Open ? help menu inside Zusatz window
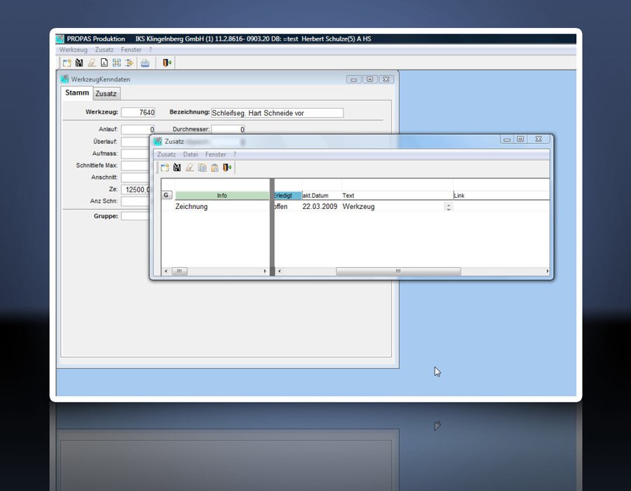Viewport: 631px width, 491px height. pos(235,154)
